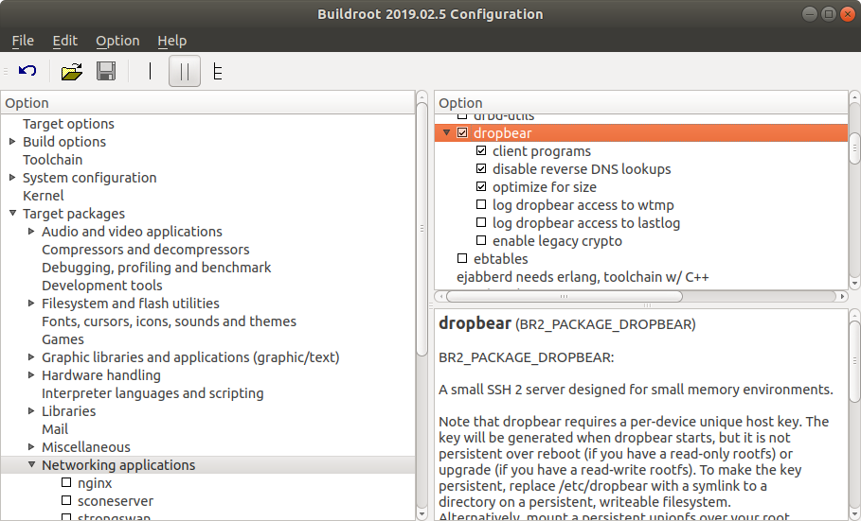Enable log dropbear access to wtmp
Viewport: 861px width, 521px height.
point(481,204)
